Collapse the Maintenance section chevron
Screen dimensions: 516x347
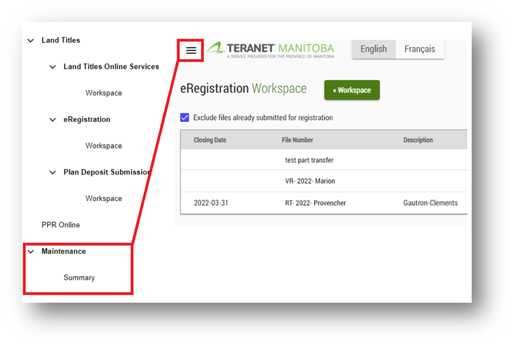coord(31,252)
